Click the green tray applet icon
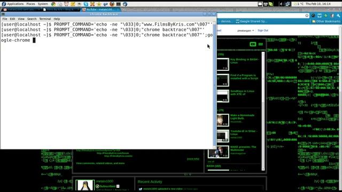This screenshot has height=192, width=342. pyautogui.click(x=271, y=4)
